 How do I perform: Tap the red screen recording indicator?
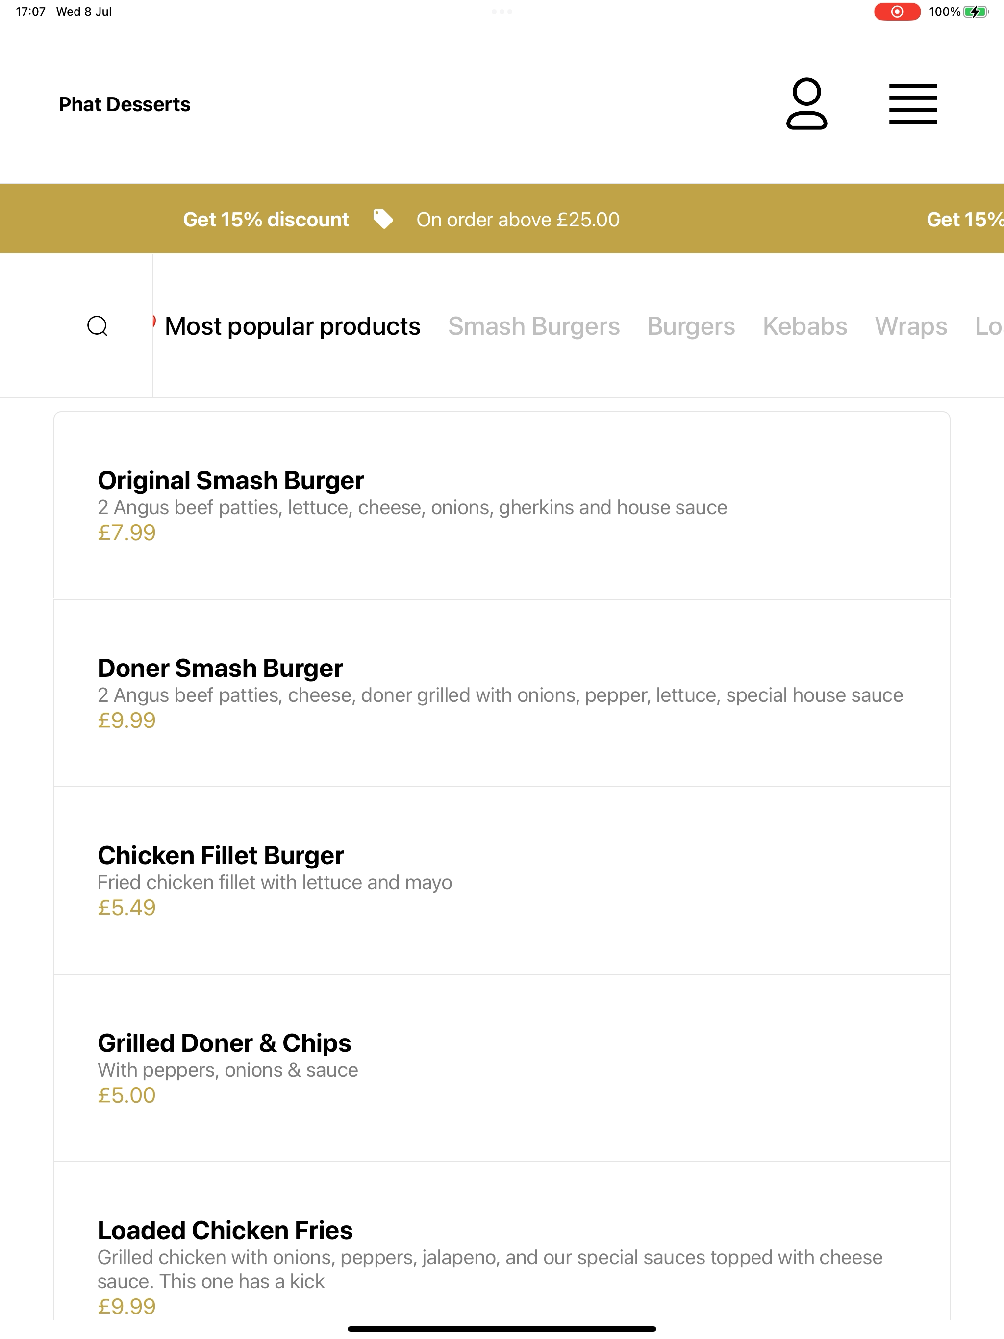pos(897,11)
